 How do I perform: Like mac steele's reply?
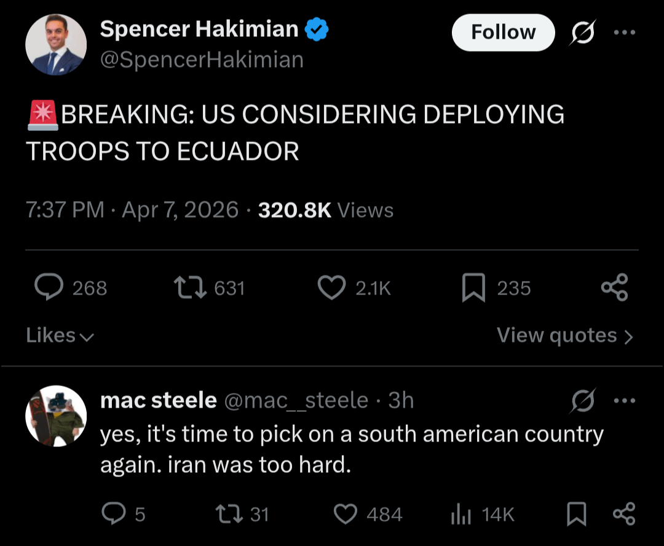coord(346,514)
